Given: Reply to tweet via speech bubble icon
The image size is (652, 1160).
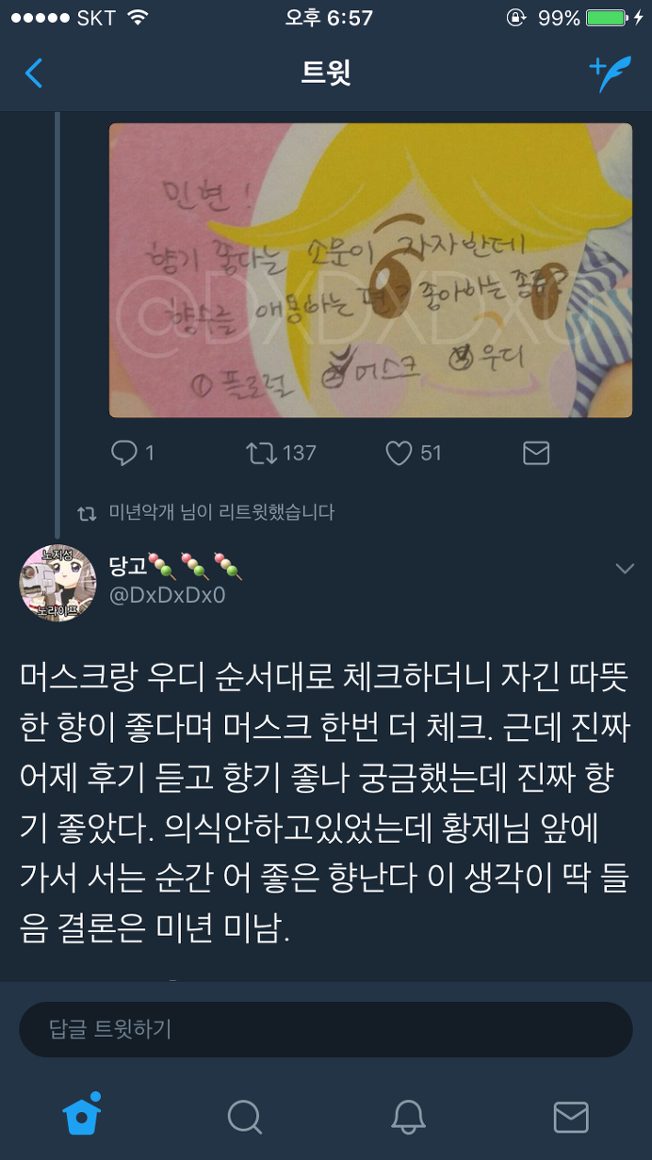Looking at the screenshot, I should pos(123,452).
